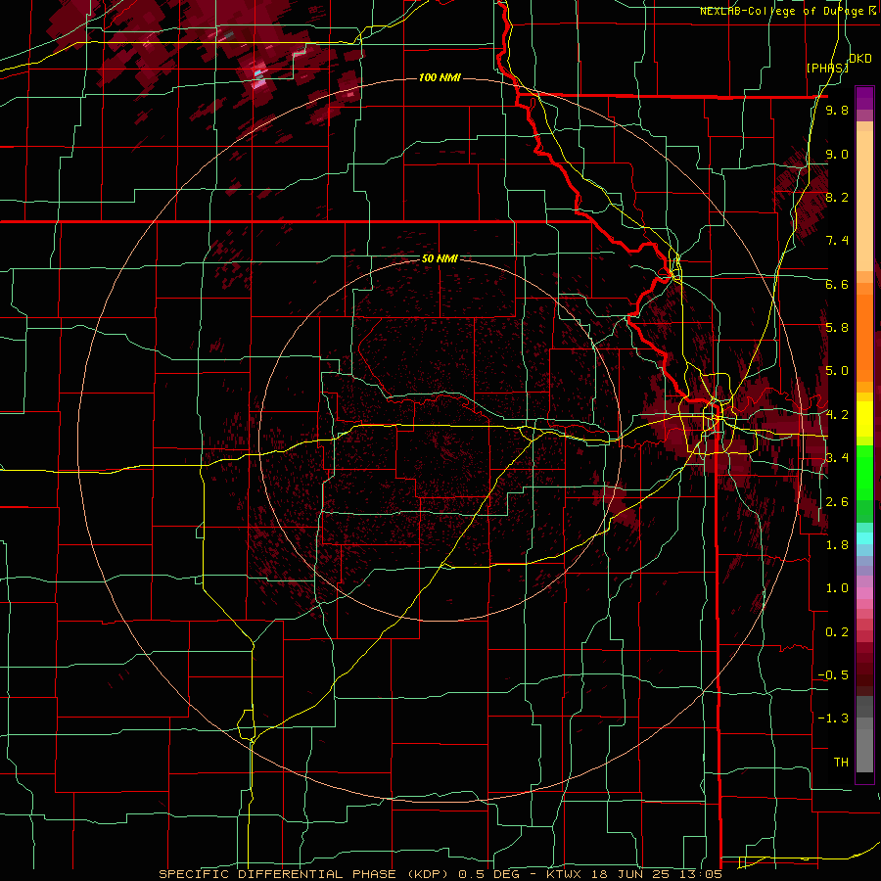Click the 6.6 value on color scale
The height and width of the screenshot is (881, 881).
tap(837, 284)
